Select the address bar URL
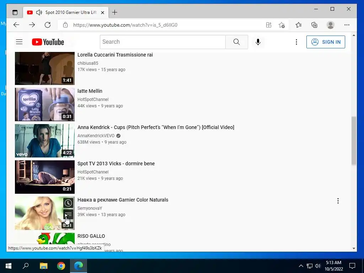364x273 pixels. click(125, 25)
